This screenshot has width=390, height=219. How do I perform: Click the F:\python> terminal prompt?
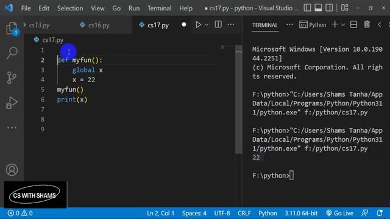(271, 176)
